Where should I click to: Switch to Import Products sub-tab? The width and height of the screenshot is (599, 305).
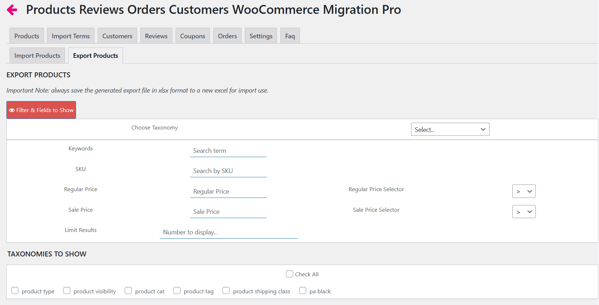click(x=37, y=56)
